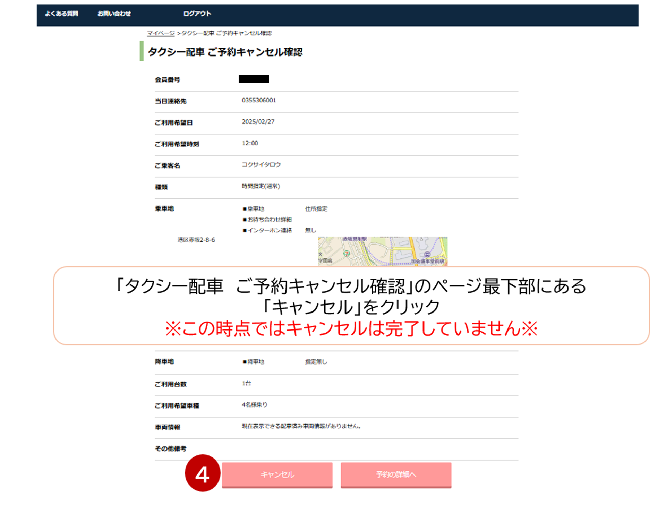This screenshot has height=505, width=666.
Task: Select お問い合わせ in the top navigation
Action: (114, 14)
